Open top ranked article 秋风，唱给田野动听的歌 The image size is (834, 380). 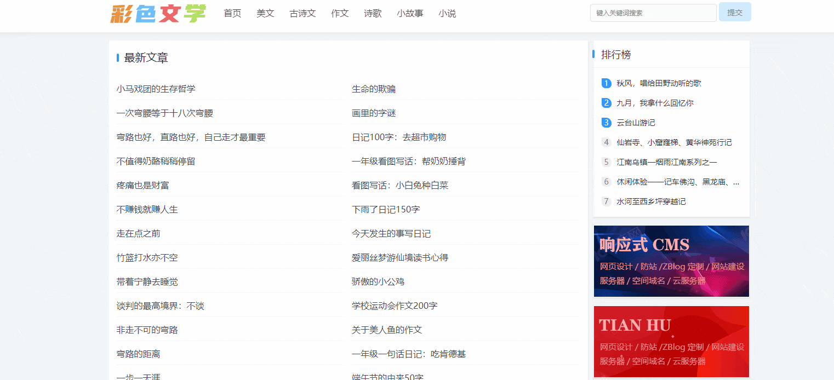(x=665, y=83)
